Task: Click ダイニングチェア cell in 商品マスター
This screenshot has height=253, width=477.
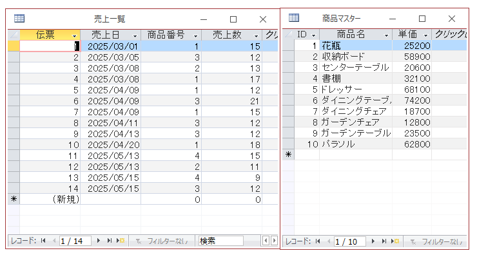Action: pos(356,111)
